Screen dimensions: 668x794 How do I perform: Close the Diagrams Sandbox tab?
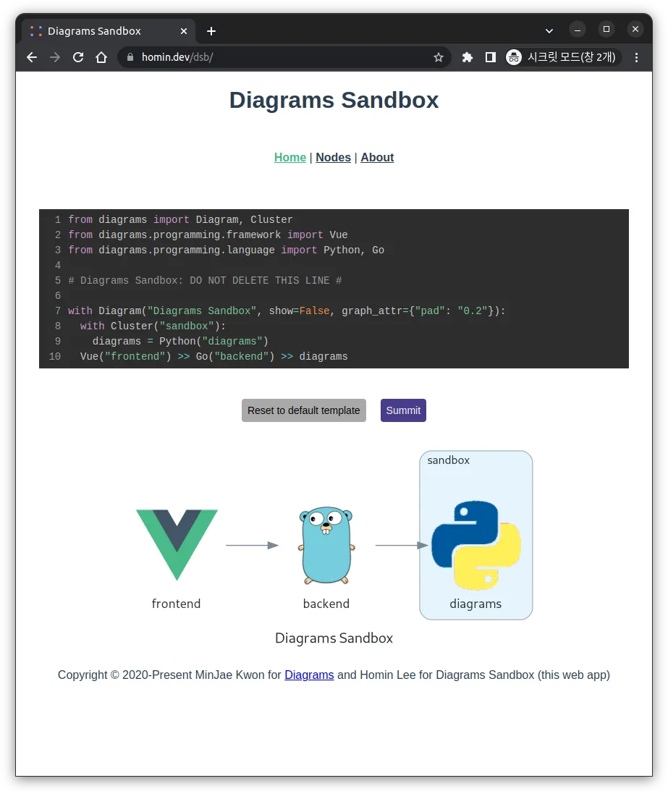(184, 31)
